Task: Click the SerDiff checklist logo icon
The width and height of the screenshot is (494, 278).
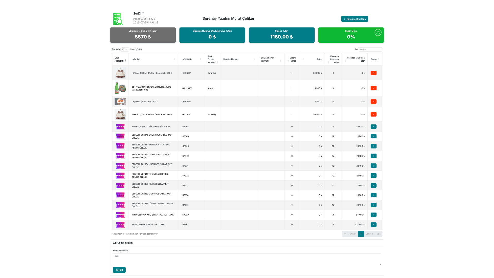Action: click(x=118, y=19)
